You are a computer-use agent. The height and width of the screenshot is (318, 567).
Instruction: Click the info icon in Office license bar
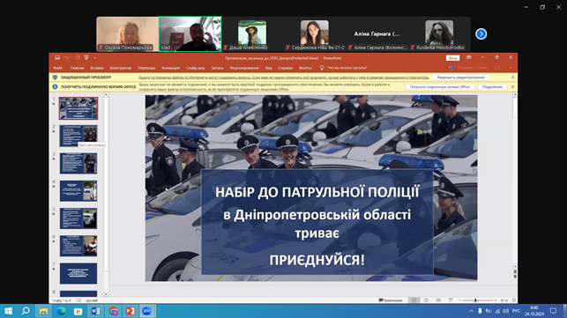pos(55,86)
